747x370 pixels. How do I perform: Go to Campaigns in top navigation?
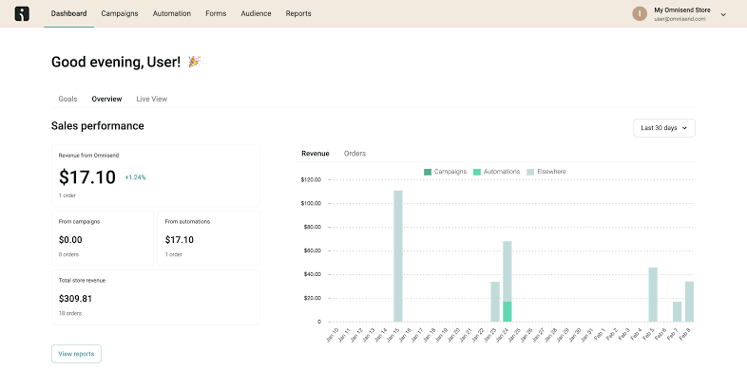click(x=120, y=13)
